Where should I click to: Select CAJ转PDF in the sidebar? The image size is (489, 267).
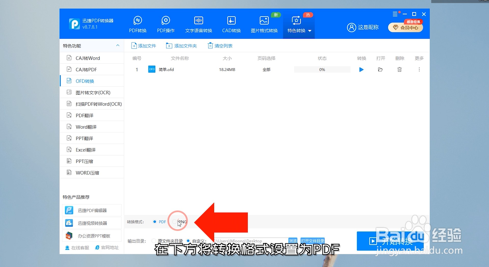click(92, 70)
